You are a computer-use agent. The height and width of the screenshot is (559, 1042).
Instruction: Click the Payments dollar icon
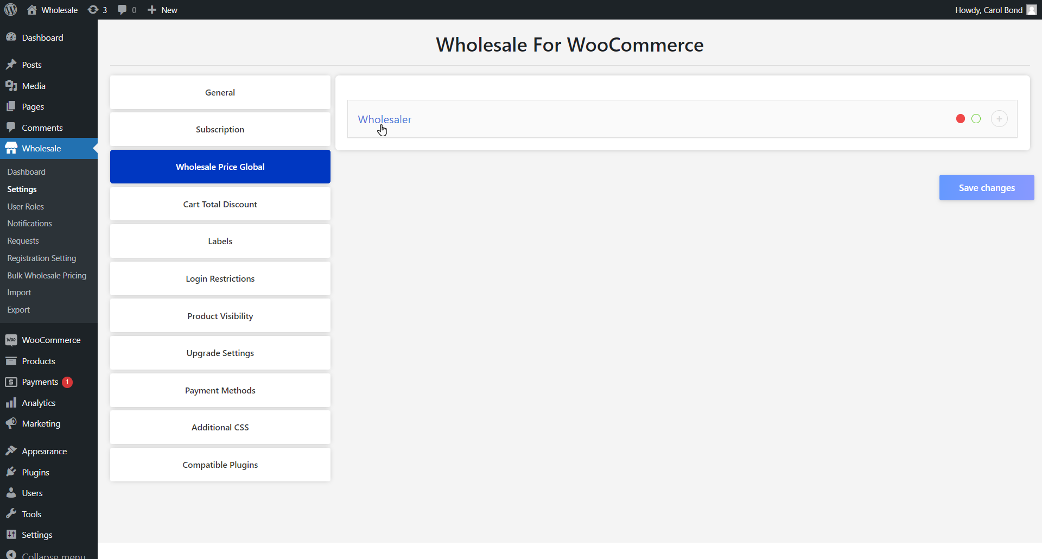(x=11, y=382)
